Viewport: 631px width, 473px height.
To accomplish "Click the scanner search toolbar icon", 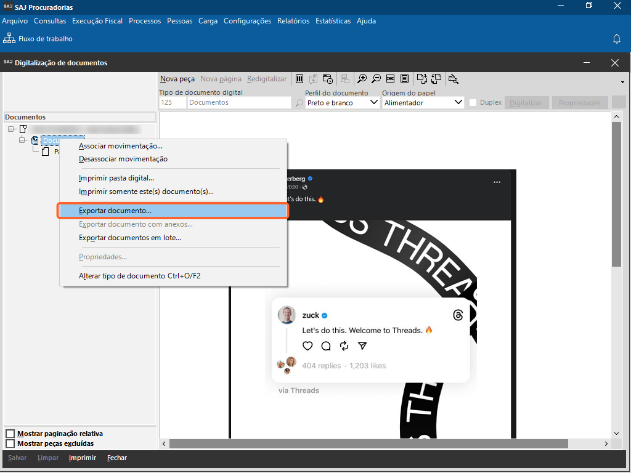I will (x=454, y=79).
